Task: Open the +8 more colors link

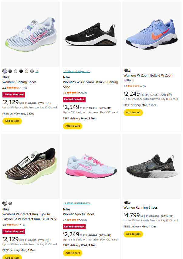Action: click(x=37, y=71)
